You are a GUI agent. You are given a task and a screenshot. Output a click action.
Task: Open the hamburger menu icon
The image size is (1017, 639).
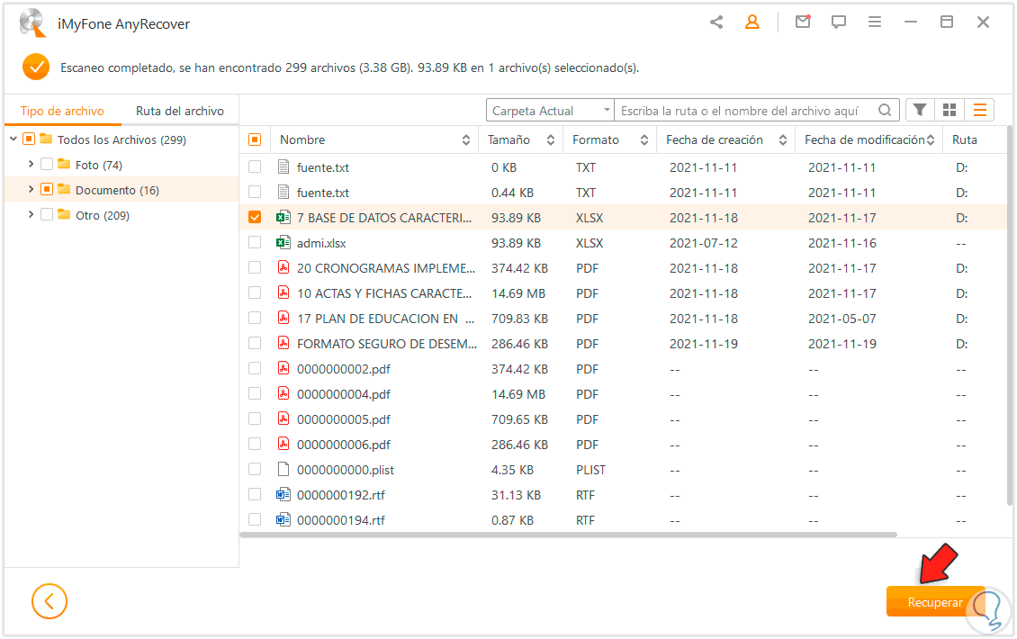point(875,22)
